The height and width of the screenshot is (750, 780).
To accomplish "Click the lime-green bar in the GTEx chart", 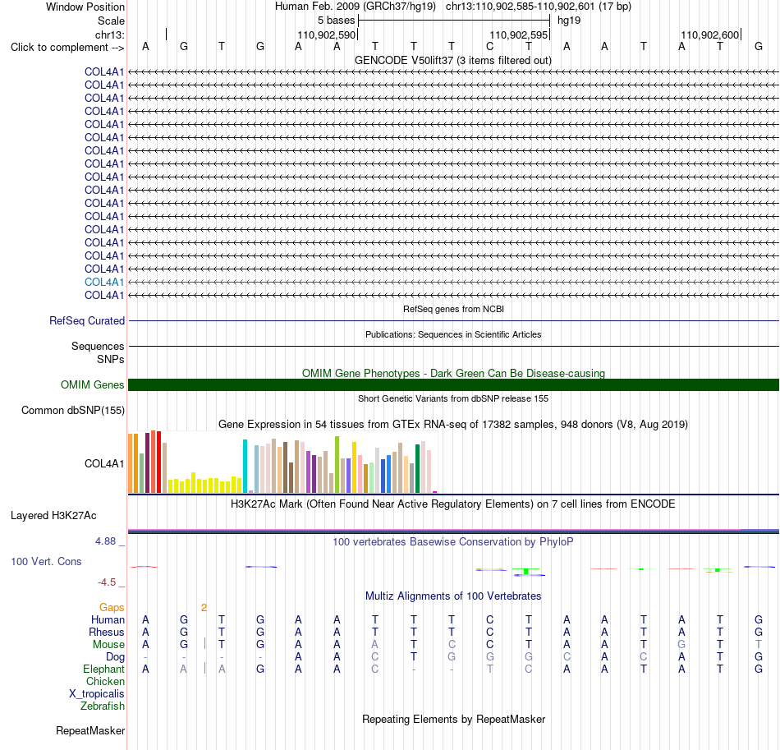I will 337,465.
